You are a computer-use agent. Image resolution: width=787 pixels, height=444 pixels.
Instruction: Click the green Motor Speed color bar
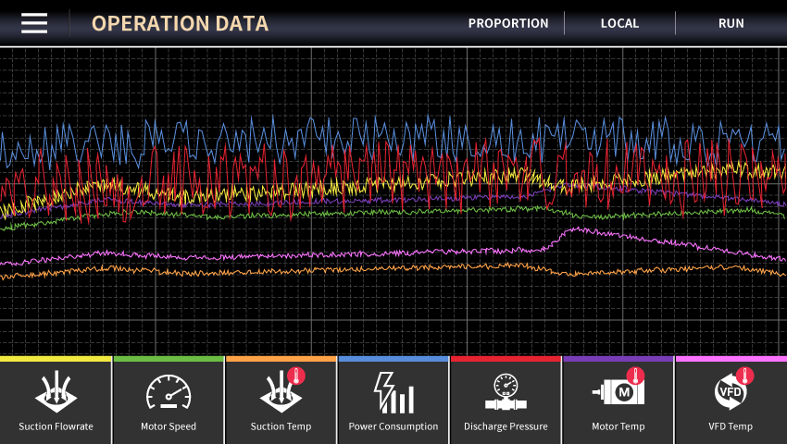pyautogui.click(x=169, y=359)
